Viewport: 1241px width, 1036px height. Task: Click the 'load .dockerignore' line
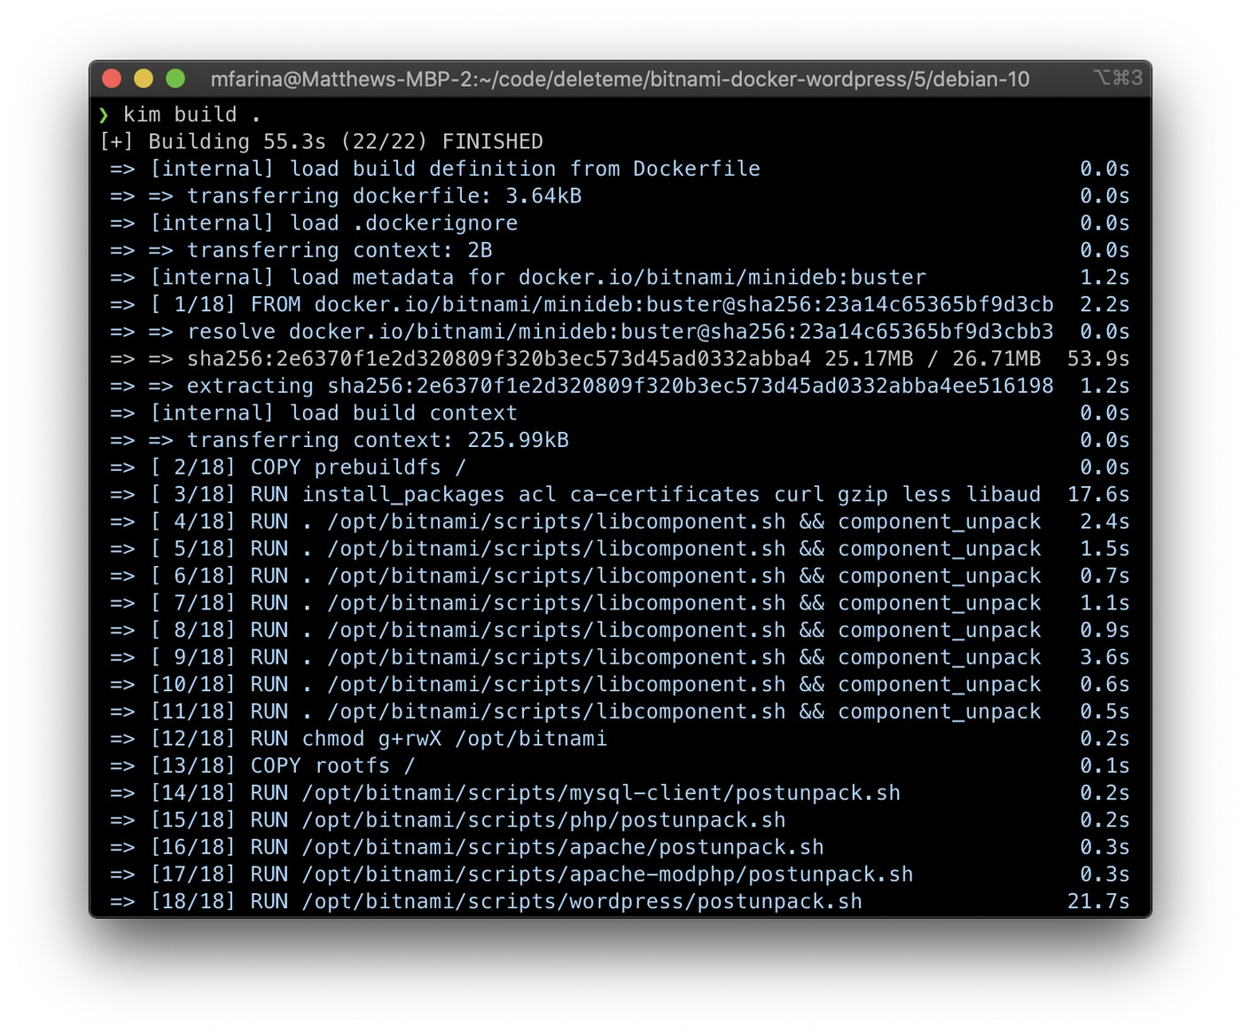[x=333, y=224]
